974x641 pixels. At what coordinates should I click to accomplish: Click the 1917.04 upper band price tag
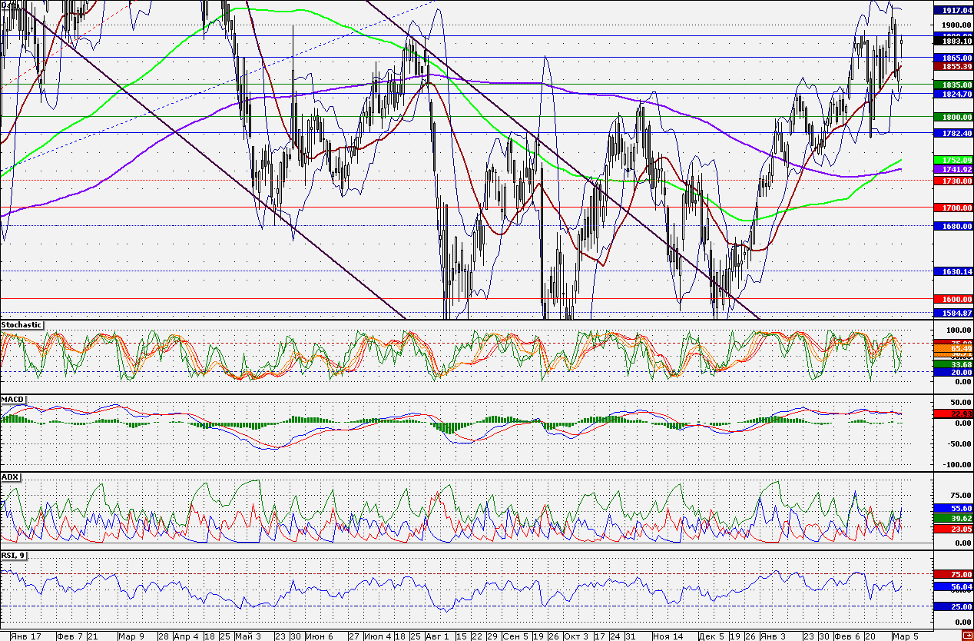[952, 11]
